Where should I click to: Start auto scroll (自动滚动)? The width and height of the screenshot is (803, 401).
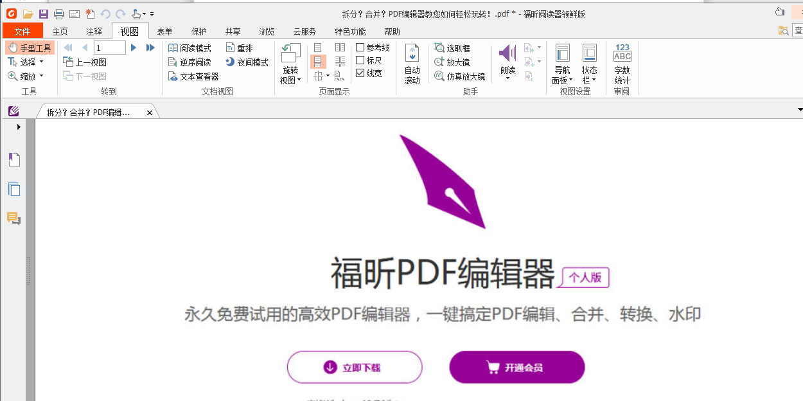412,64
